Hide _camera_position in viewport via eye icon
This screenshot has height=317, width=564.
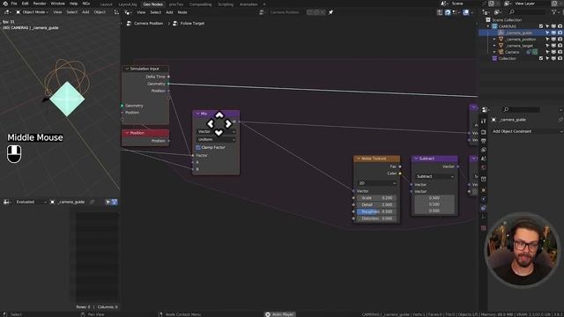[x=553, y=39]
